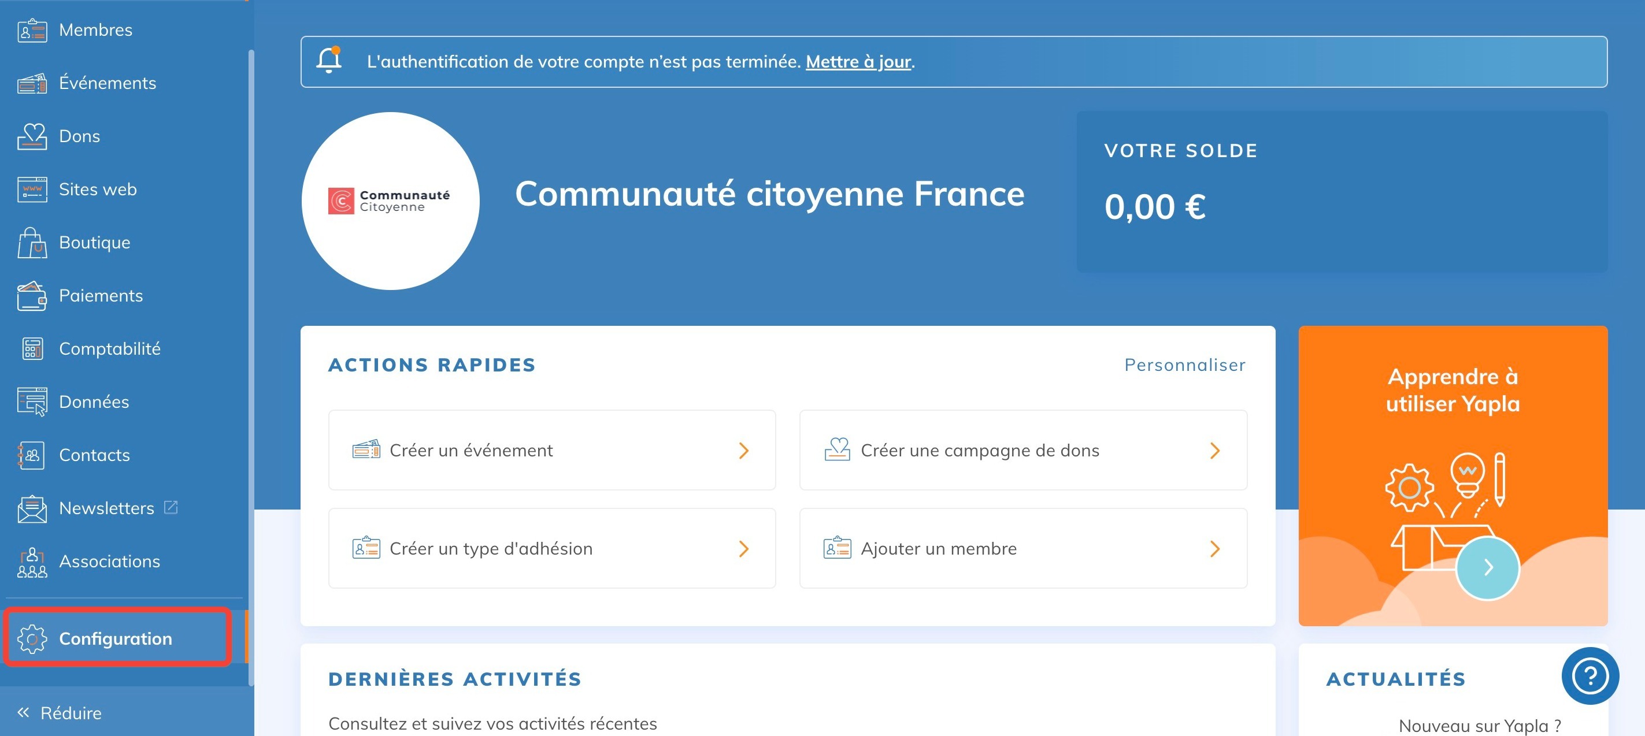The image size is (1645, 736).
Task: Click the Dons heart icon in sidebar
Action: point(32,136)
